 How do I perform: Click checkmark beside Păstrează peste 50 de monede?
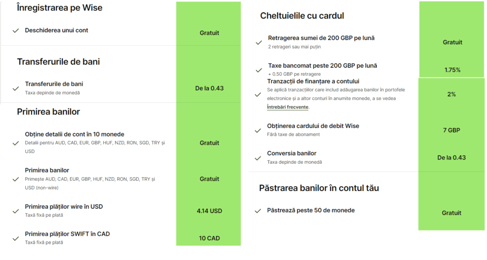(259, 210)
